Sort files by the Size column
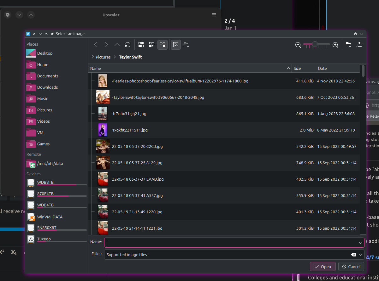Viewport: 379px width, 281px height. click(x=303, y=68)
